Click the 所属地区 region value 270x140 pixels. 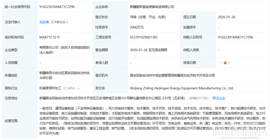point(64,75)
